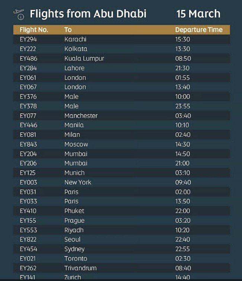The height and width of the screenshot is (281, 242).
Task: Open the Phuket flight entry
Action: pyautogui.click(x=121, y=211)
